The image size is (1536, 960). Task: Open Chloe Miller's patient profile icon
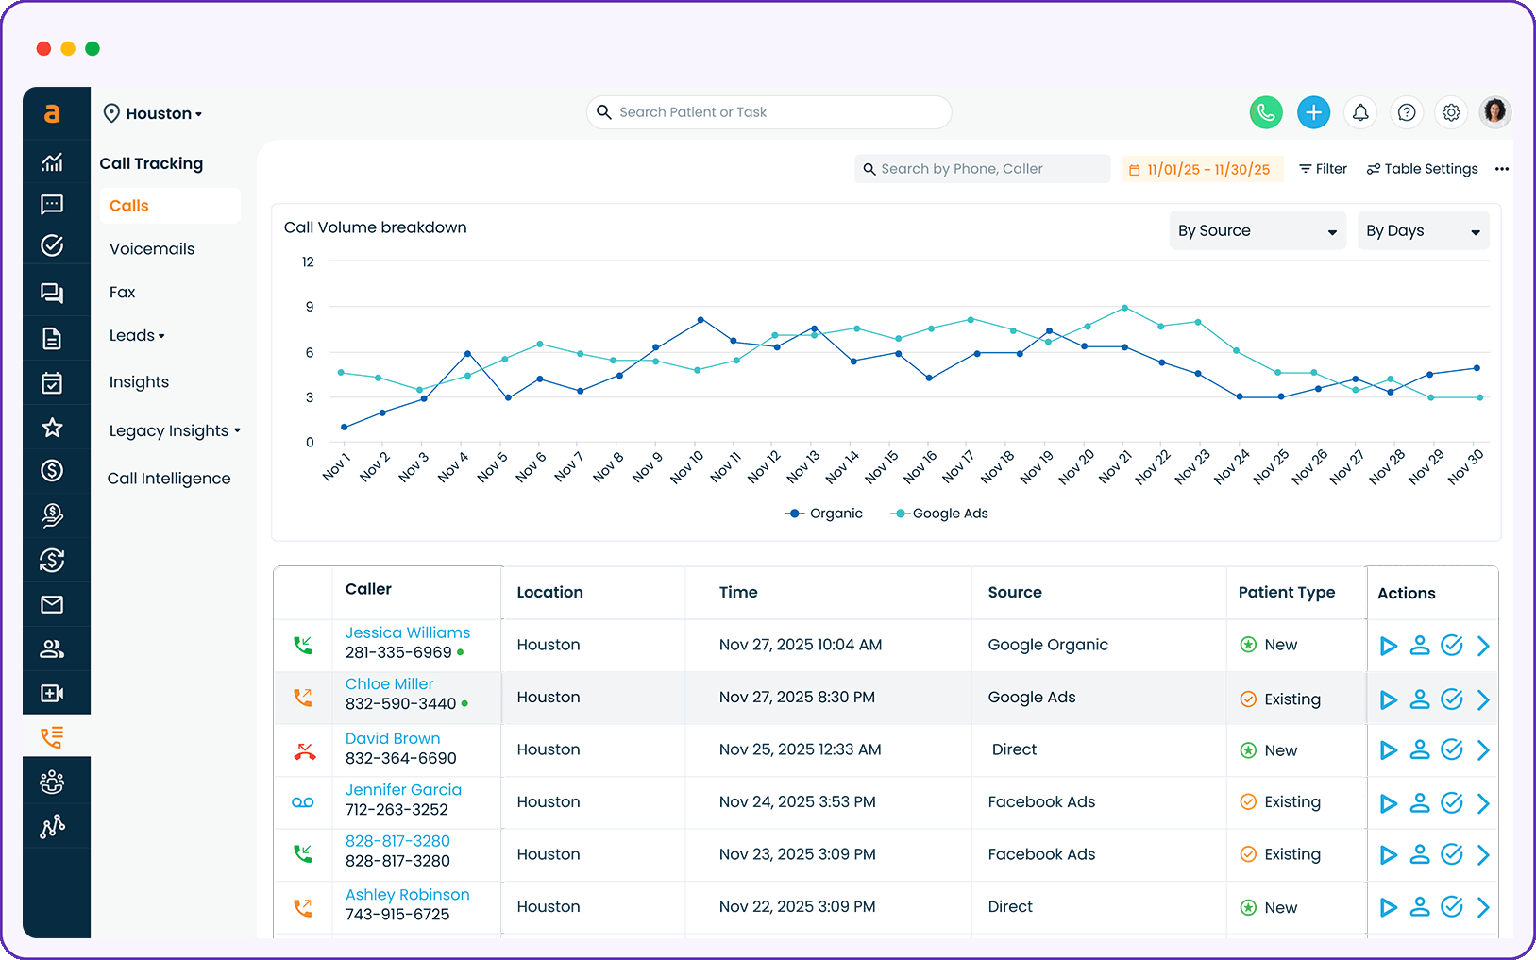point(1420,699)
